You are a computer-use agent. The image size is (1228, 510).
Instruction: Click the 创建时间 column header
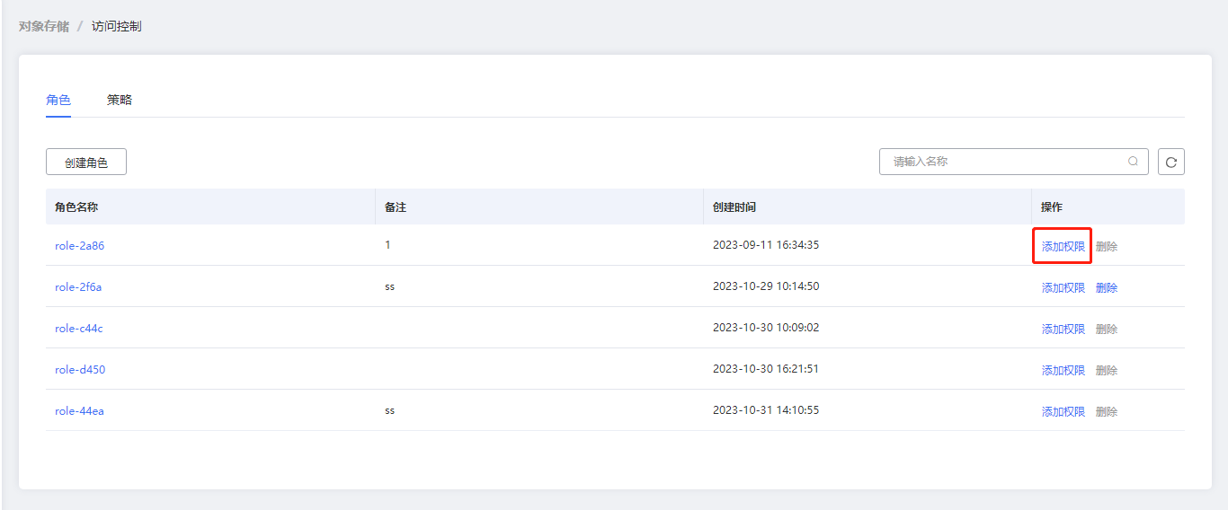click(734, 207)
